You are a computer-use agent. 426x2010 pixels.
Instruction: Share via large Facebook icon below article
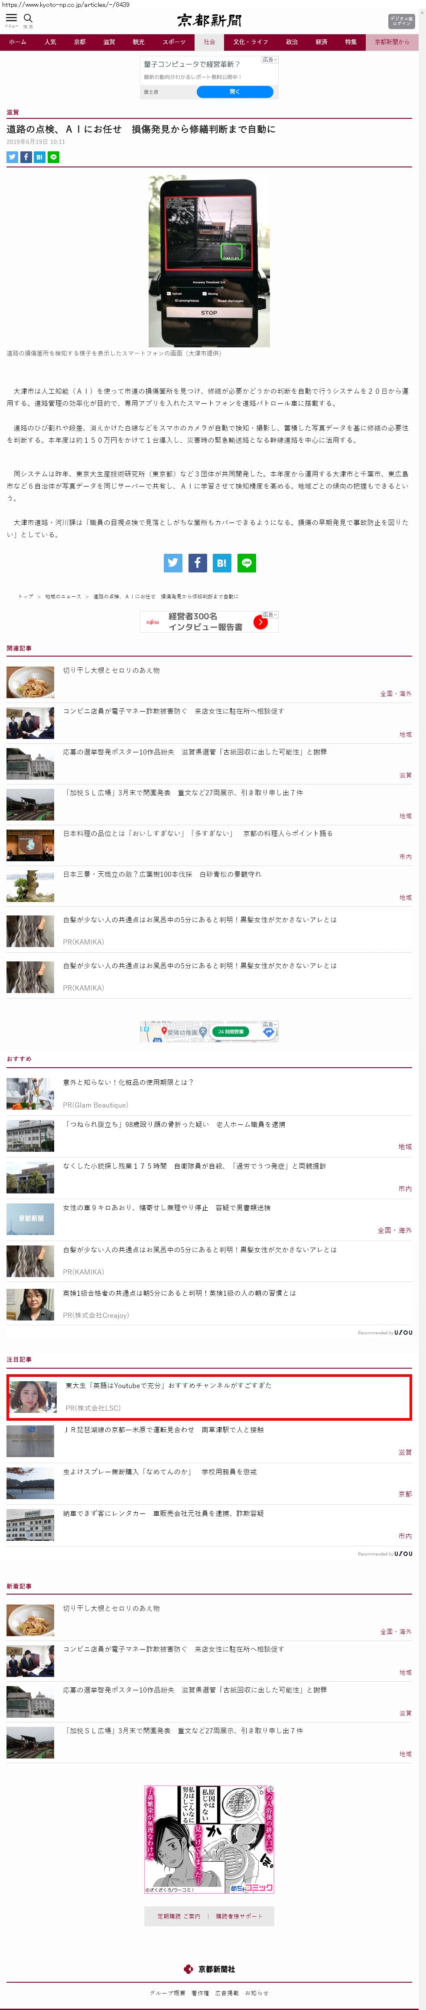[197, 562]
